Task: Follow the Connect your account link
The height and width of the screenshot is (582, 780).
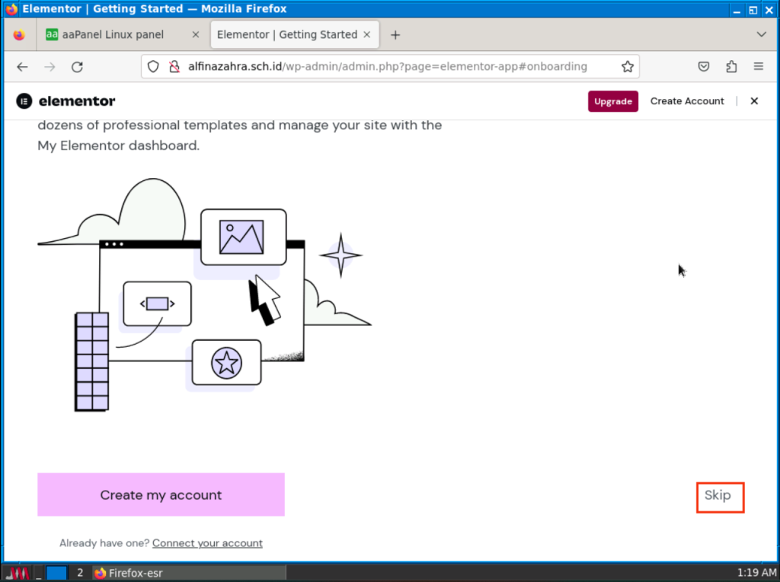Action: click(x=207, y=543)
